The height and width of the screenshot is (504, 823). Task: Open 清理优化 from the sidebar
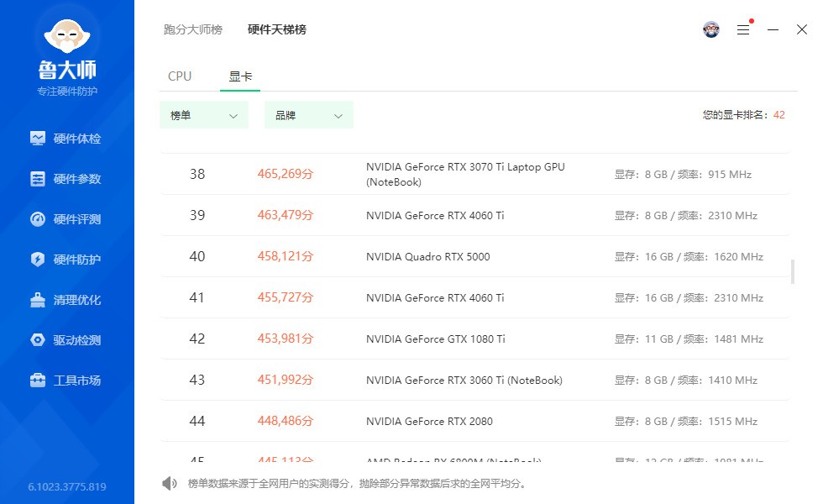(x=66, y=300)
